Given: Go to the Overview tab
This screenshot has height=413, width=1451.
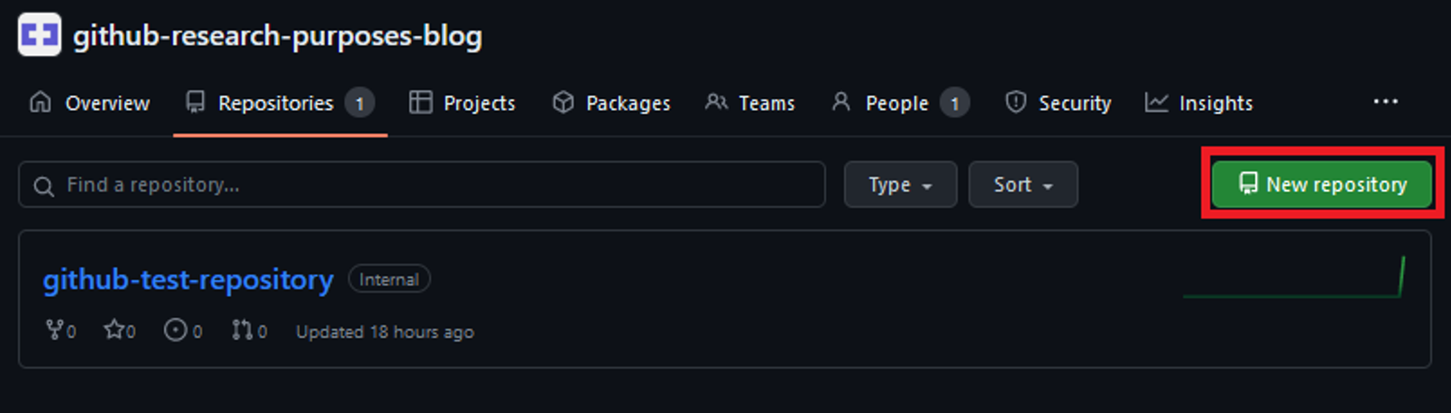Looking at the screenshot, I should click(90, 103).
